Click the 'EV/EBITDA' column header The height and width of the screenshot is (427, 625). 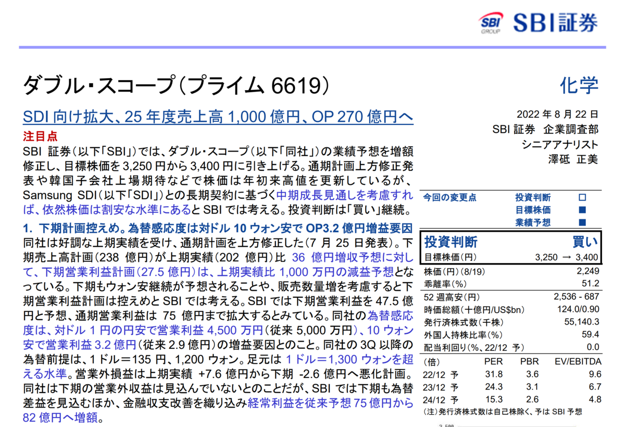click(579, 361)
